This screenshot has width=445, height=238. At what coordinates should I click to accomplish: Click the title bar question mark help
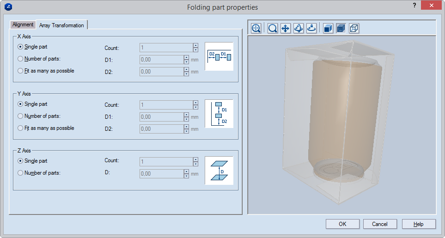tap(414, 6)
